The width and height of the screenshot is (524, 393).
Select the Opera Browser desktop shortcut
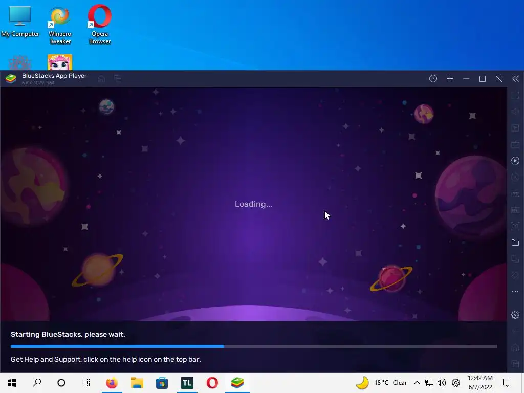100,25
